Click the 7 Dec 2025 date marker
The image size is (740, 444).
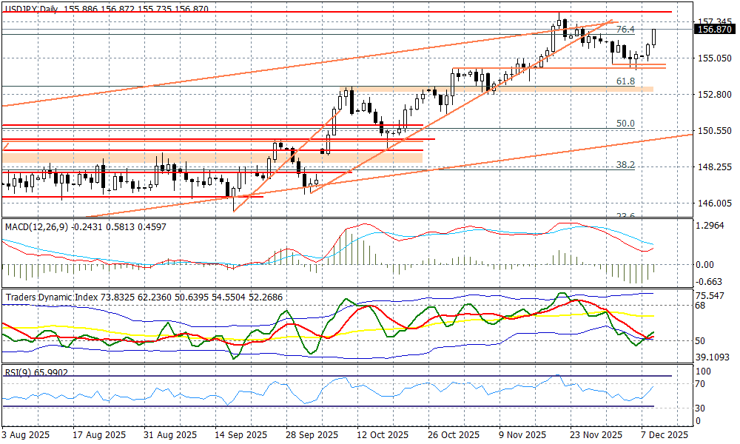point(663,434)
